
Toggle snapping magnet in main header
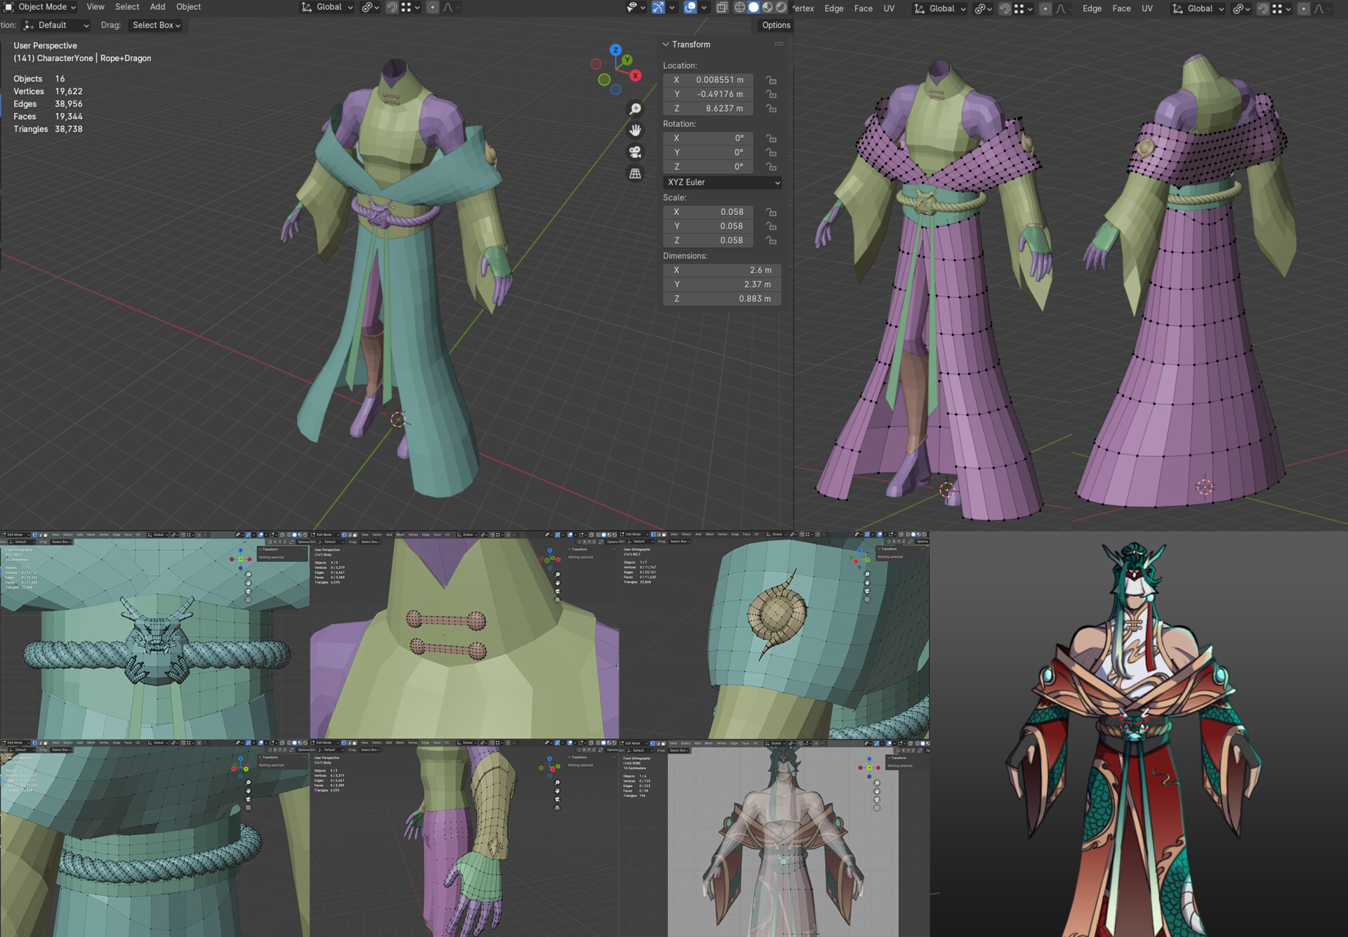pyautogui.click(x=392, y=7)
